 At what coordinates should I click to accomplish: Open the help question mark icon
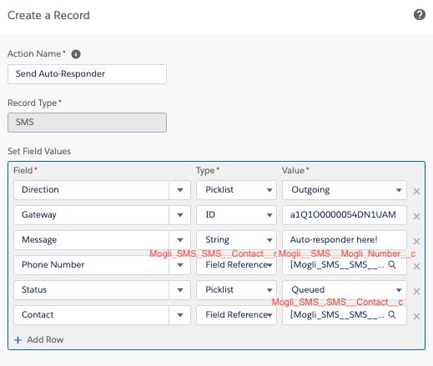(420, 15)
